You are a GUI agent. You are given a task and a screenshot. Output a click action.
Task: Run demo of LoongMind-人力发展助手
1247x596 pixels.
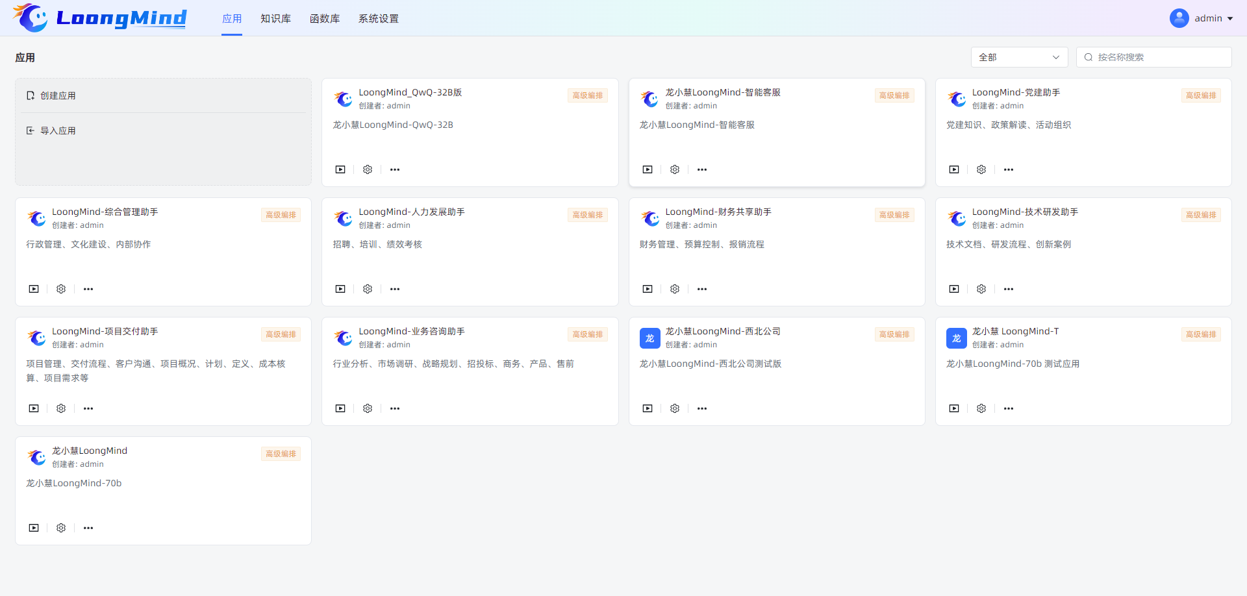click(x=340, y=289)
